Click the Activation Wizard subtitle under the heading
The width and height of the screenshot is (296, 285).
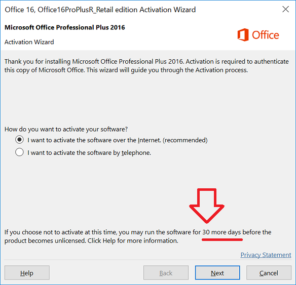point(29,42)
